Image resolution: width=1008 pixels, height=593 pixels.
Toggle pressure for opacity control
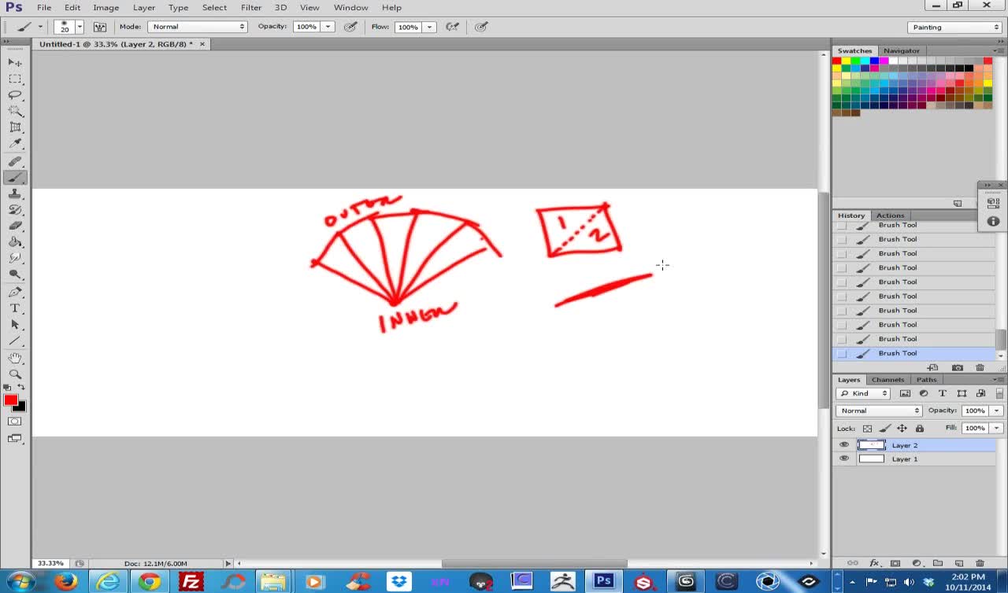pos(351,27)
